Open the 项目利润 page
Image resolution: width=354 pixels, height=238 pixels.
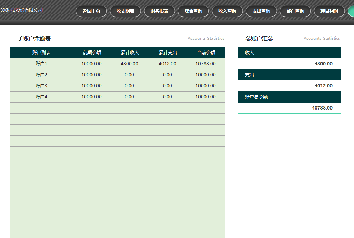click(x=329, y=11)
